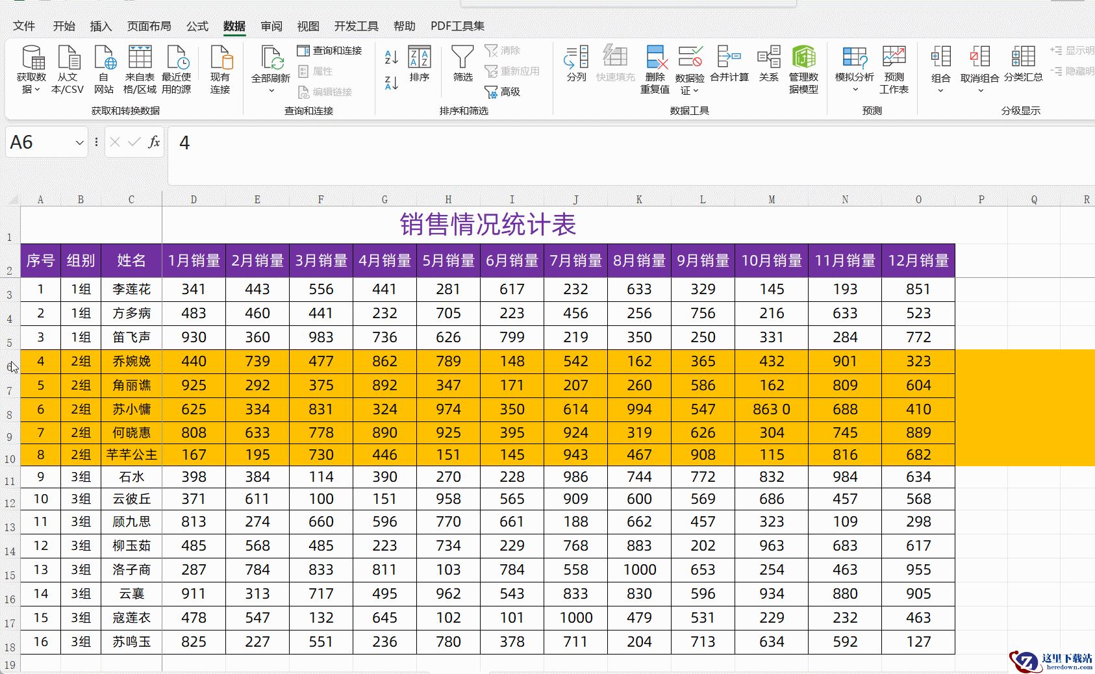Click 来自表格/区域 icon

click(x=140, y=57)
